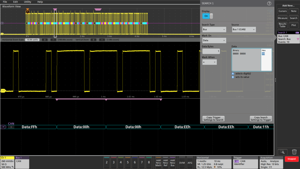
Task: Click the trash can delete icon
Action: [294, 152]
